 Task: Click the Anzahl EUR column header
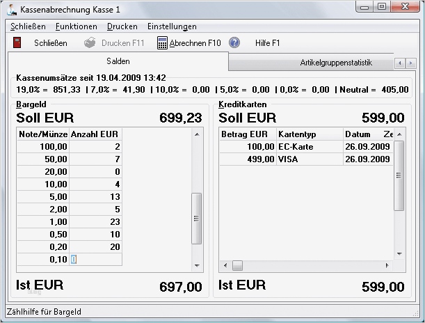click(x=95, y=134)
